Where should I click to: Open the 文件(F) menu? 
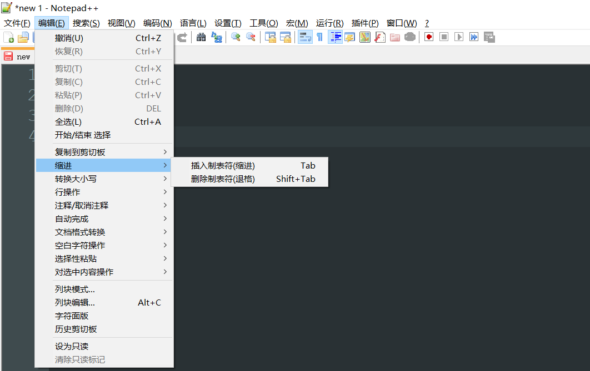(x=17, y=23)
